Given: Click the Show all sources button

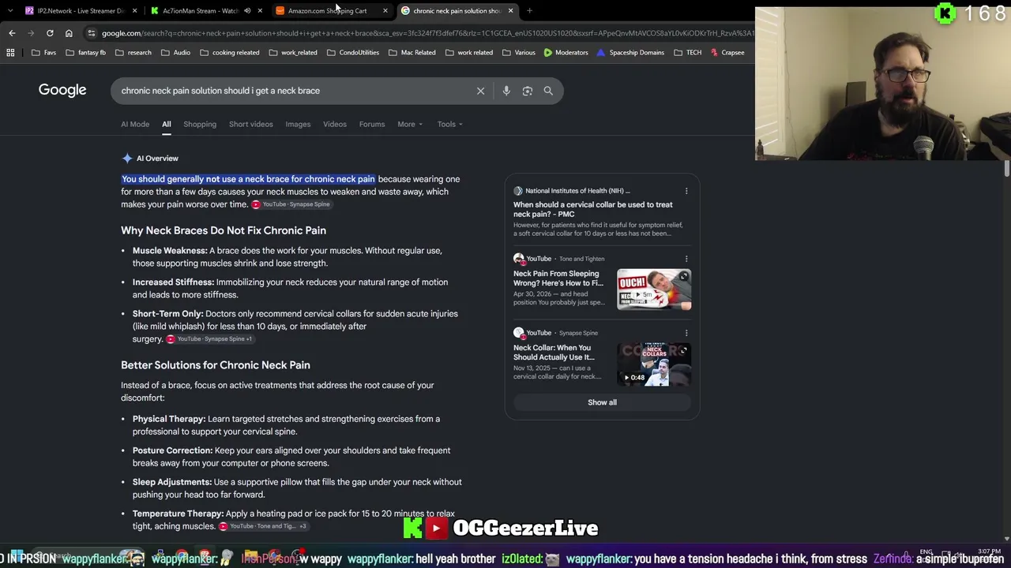Looking at the screenshot, I should [x=602, y=402].
